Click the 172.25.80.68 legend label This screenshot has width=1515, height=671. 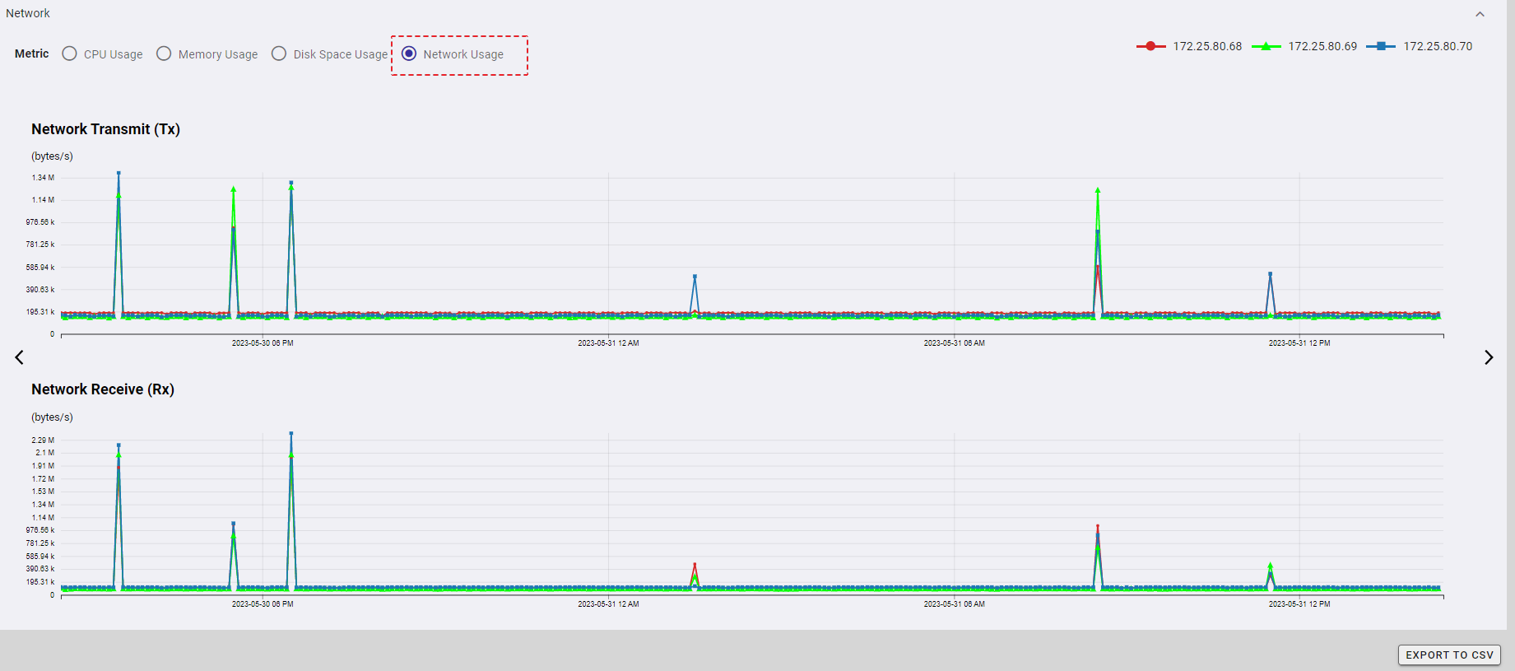tap(1207, 46)
